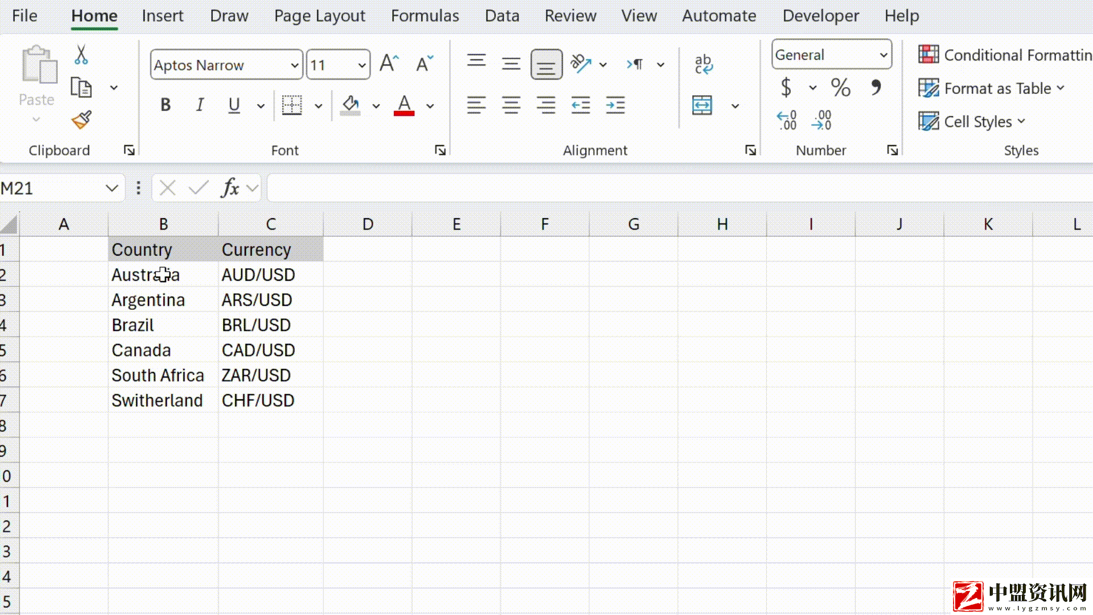Screen dimensions: 1093x615
Task: Open the General number format dropdown
Action: click(883, 55)
